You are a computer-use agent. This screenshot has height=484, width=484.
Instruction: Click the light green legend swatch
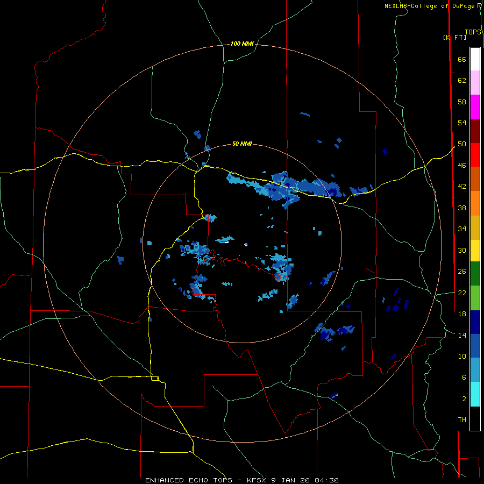pyautogui.click(x=475, y=298)
